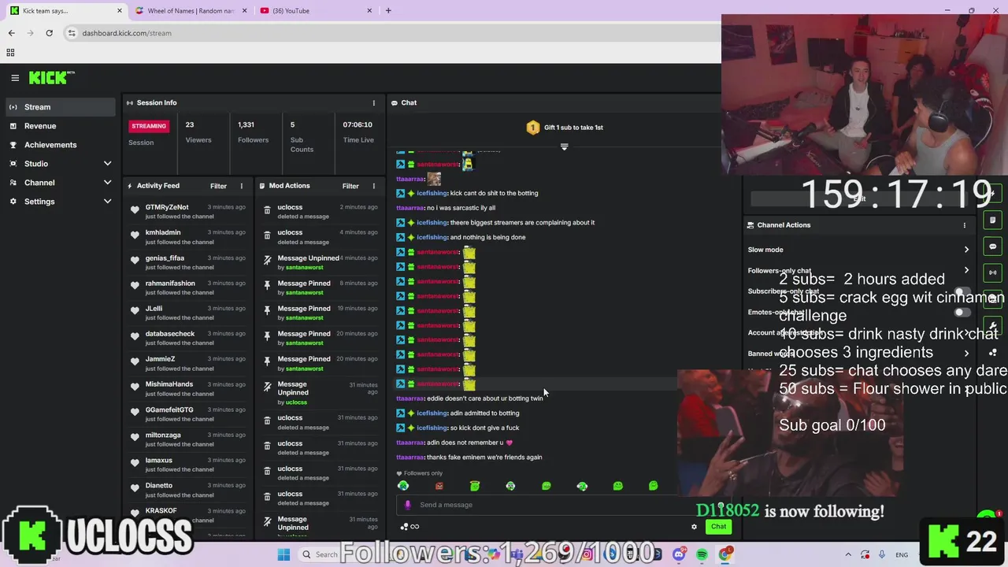Insert the red angry emote
Screen dimensions: 1008x567
coord(439,486)
